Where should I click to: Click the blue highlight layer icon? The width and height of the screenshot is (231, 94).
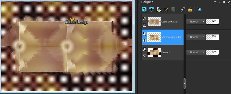199,10
